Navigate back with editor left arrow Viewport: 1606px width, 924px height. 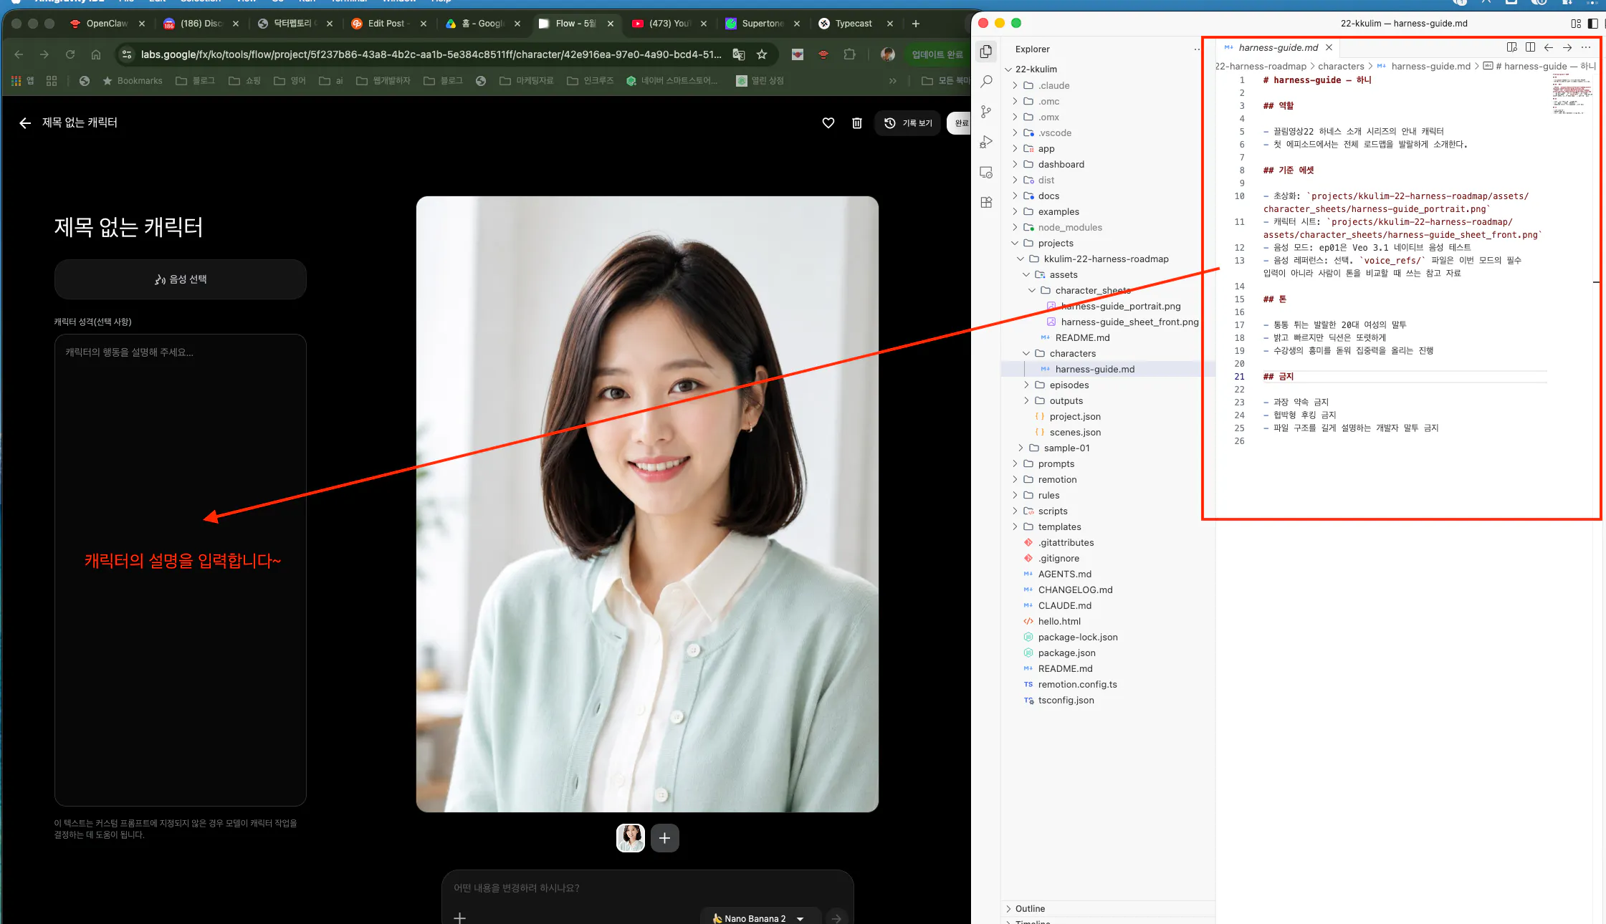click(x=1549, y=47)
